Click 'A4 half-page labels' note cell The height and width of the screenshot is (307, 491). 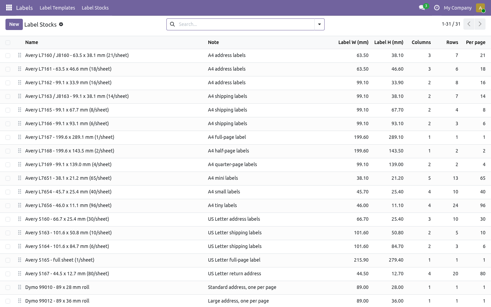[x=228, y=151]
